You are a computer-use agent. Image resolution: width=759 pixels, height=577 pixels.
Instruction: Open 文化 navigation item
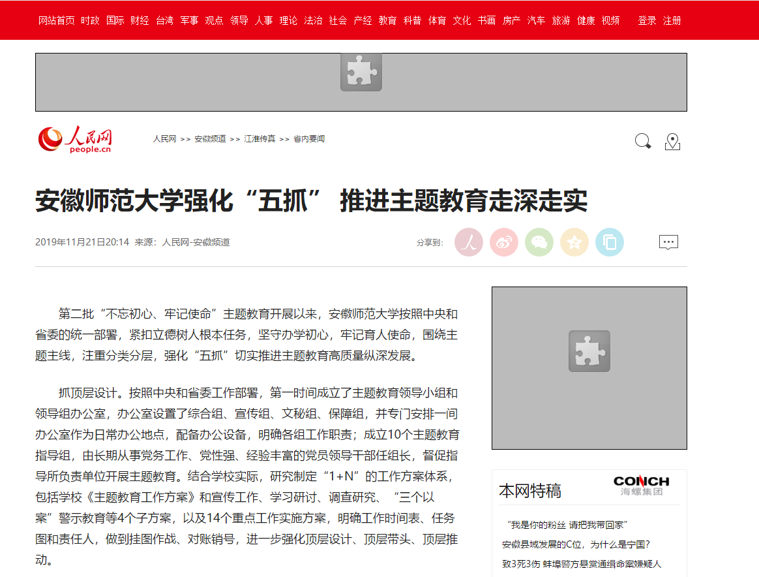click(x=462, y=20)
